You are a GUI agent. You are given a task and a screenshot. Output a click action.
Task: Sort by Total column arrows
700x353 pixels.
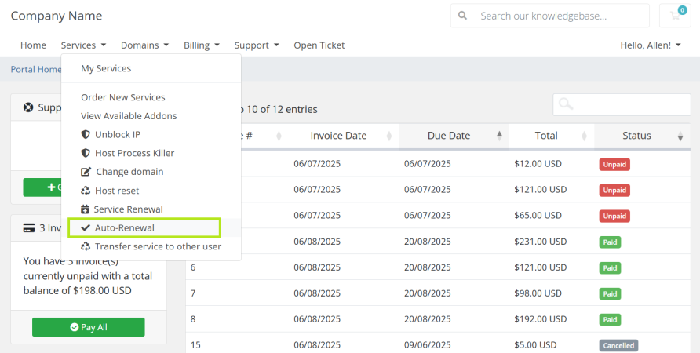(x=584, y=136)
